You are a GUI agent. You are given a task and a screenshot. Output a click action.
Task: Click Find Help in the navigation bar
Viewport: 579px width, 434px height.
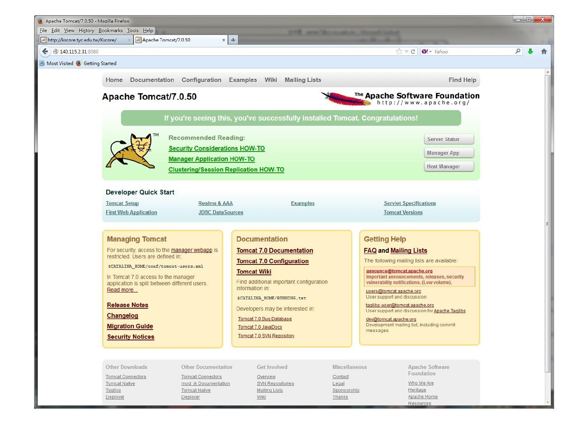click(x=462, y=80)
